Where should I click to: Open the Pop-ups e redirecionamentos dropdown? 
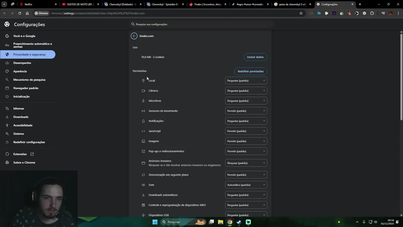(246, 151)
